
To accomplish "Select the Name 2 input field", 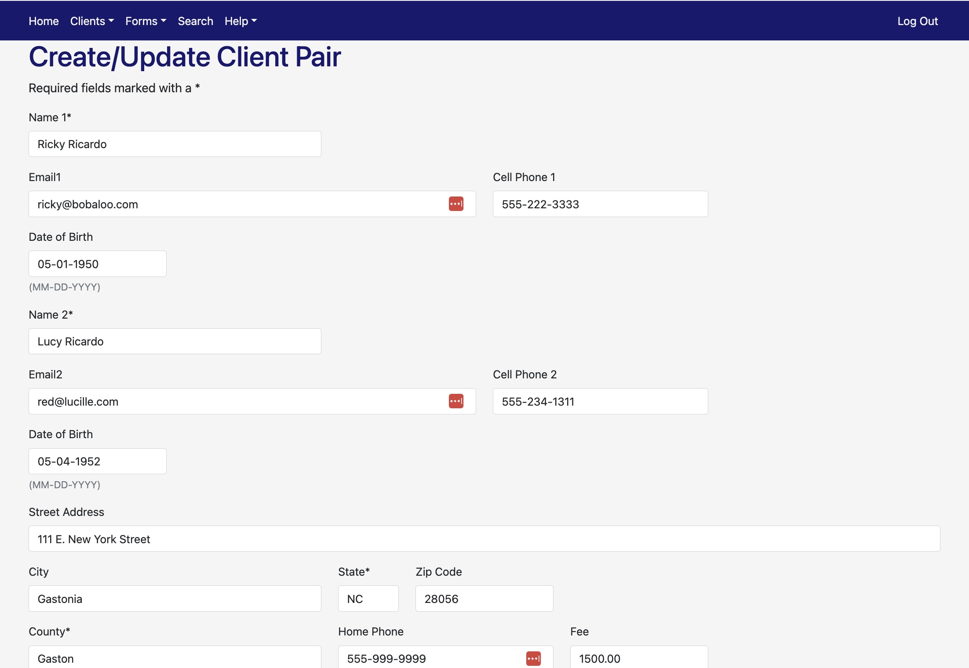I will click(x=175, y=341).
